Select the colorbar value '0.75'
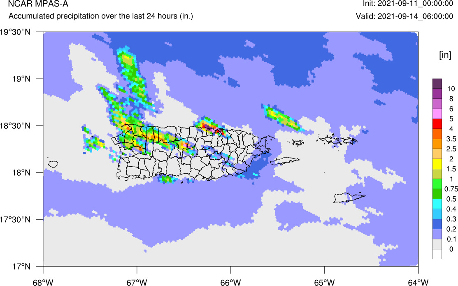This screenshot has height=286, width=458. click(451, 189)
